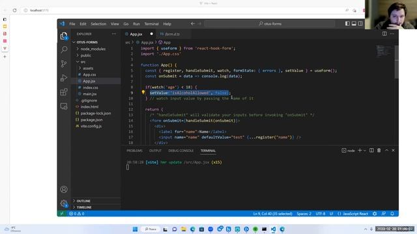Viewport: 417px width, 234px height.
Task: Show errors and warnings count in status bar
Action: [77, 214]
